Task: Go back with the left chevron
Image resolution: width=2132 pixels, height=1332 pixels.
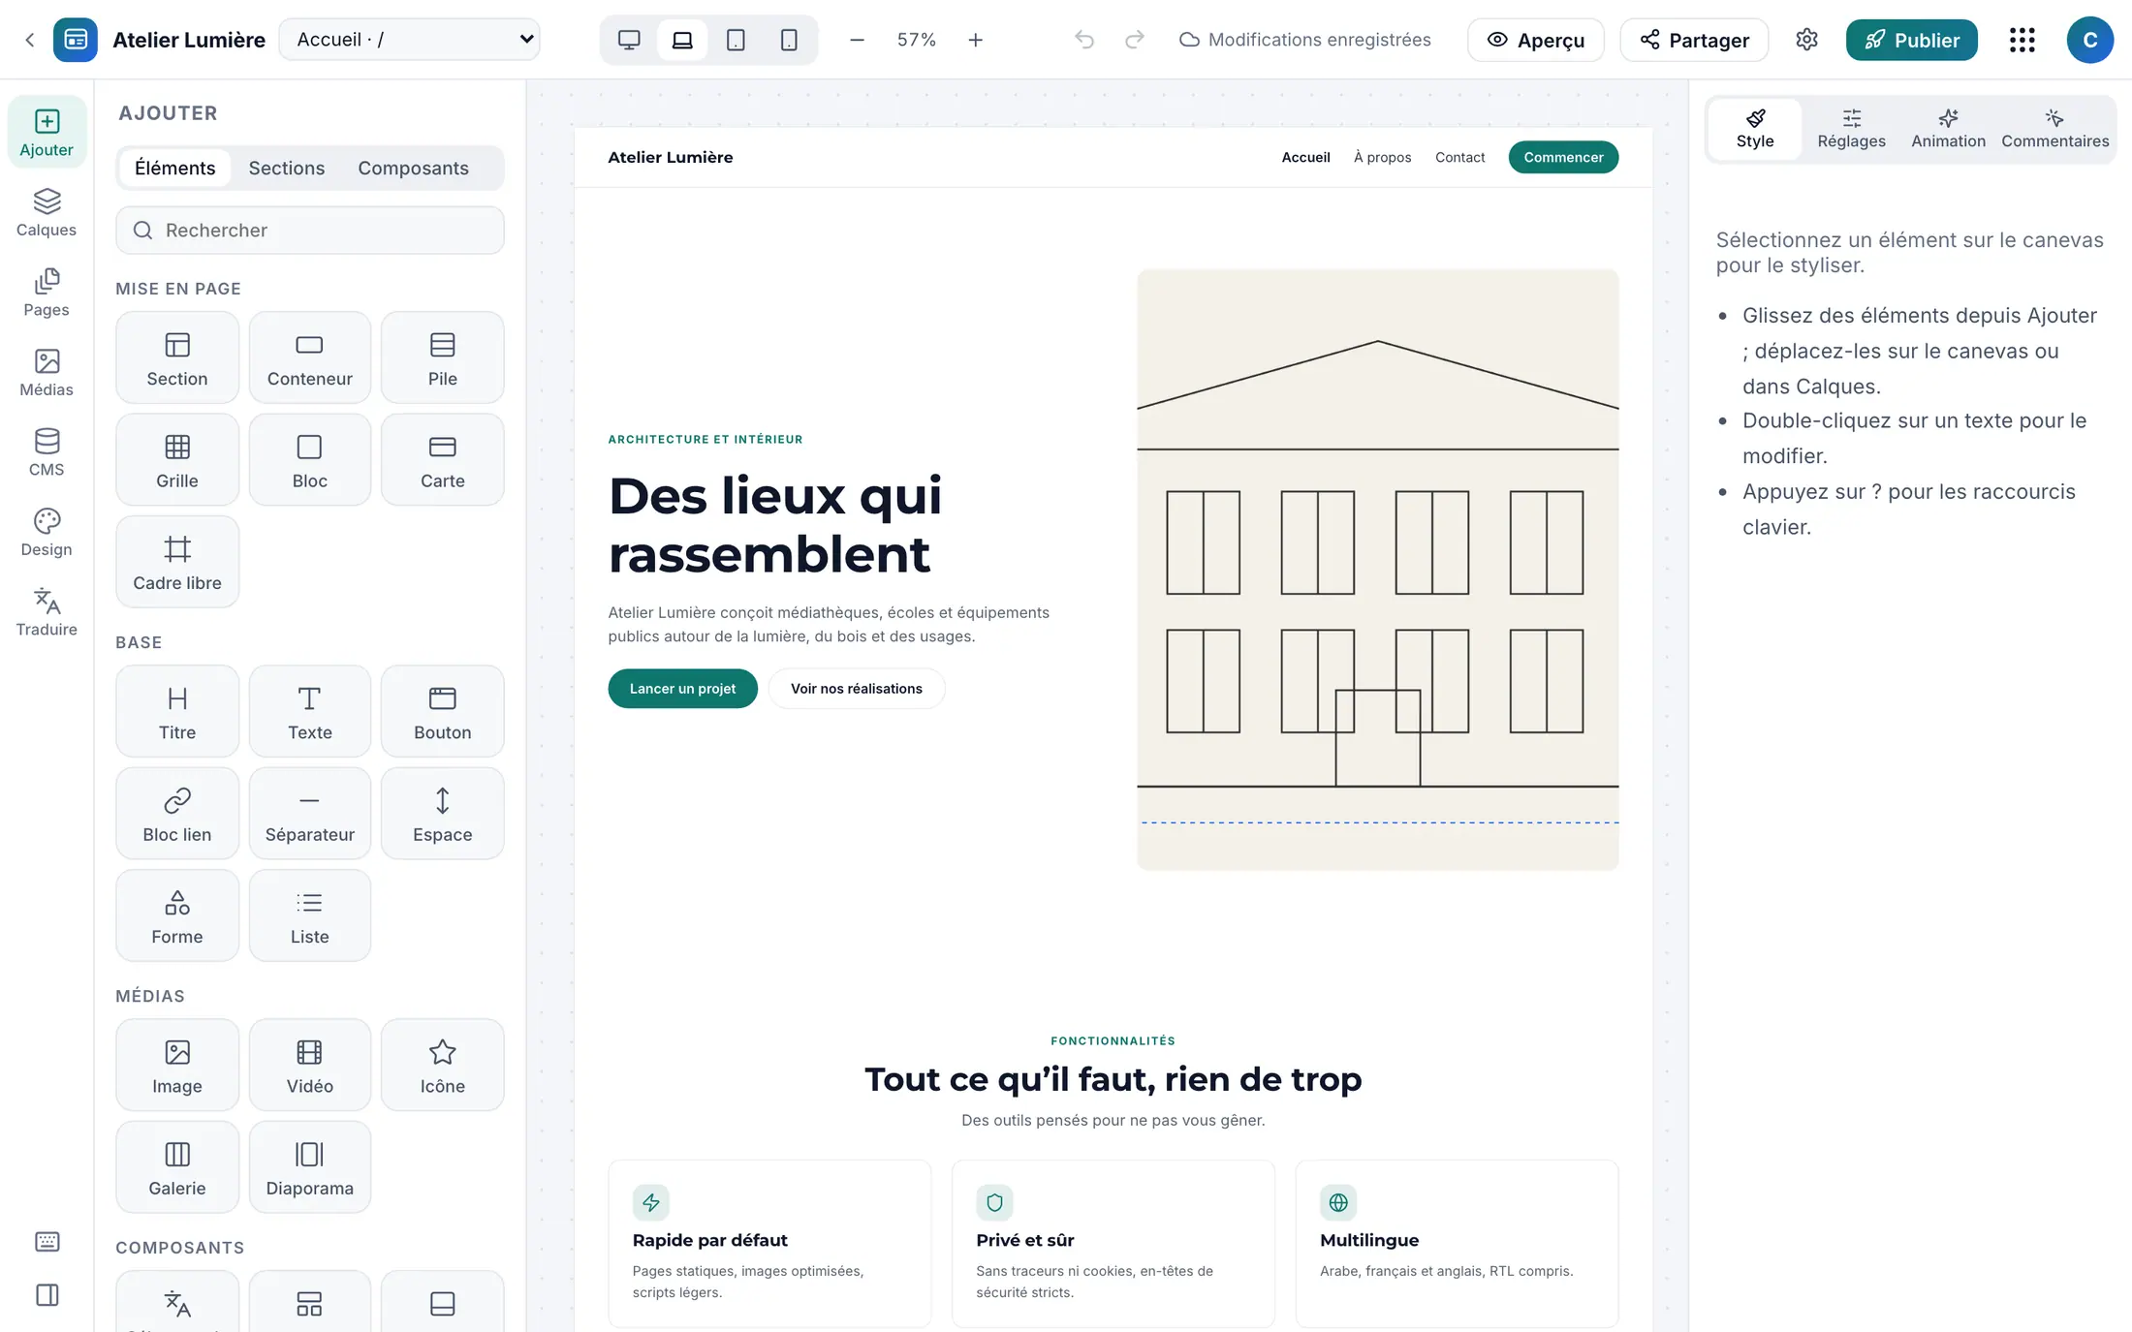Action: (30, 40)
